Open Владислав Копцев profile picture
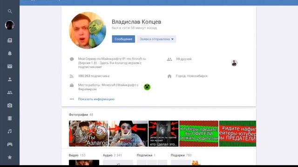The image size is (298, 167). 88,30
